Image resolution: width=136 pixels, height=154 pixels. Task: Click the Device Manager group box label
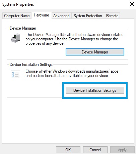coord(23,28)
